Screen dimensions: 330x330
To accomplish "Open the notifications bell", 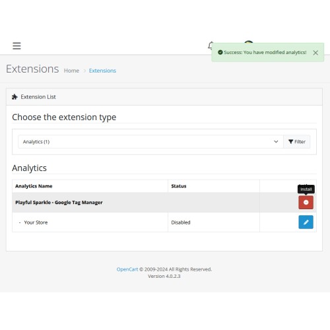I will [211, 46].
